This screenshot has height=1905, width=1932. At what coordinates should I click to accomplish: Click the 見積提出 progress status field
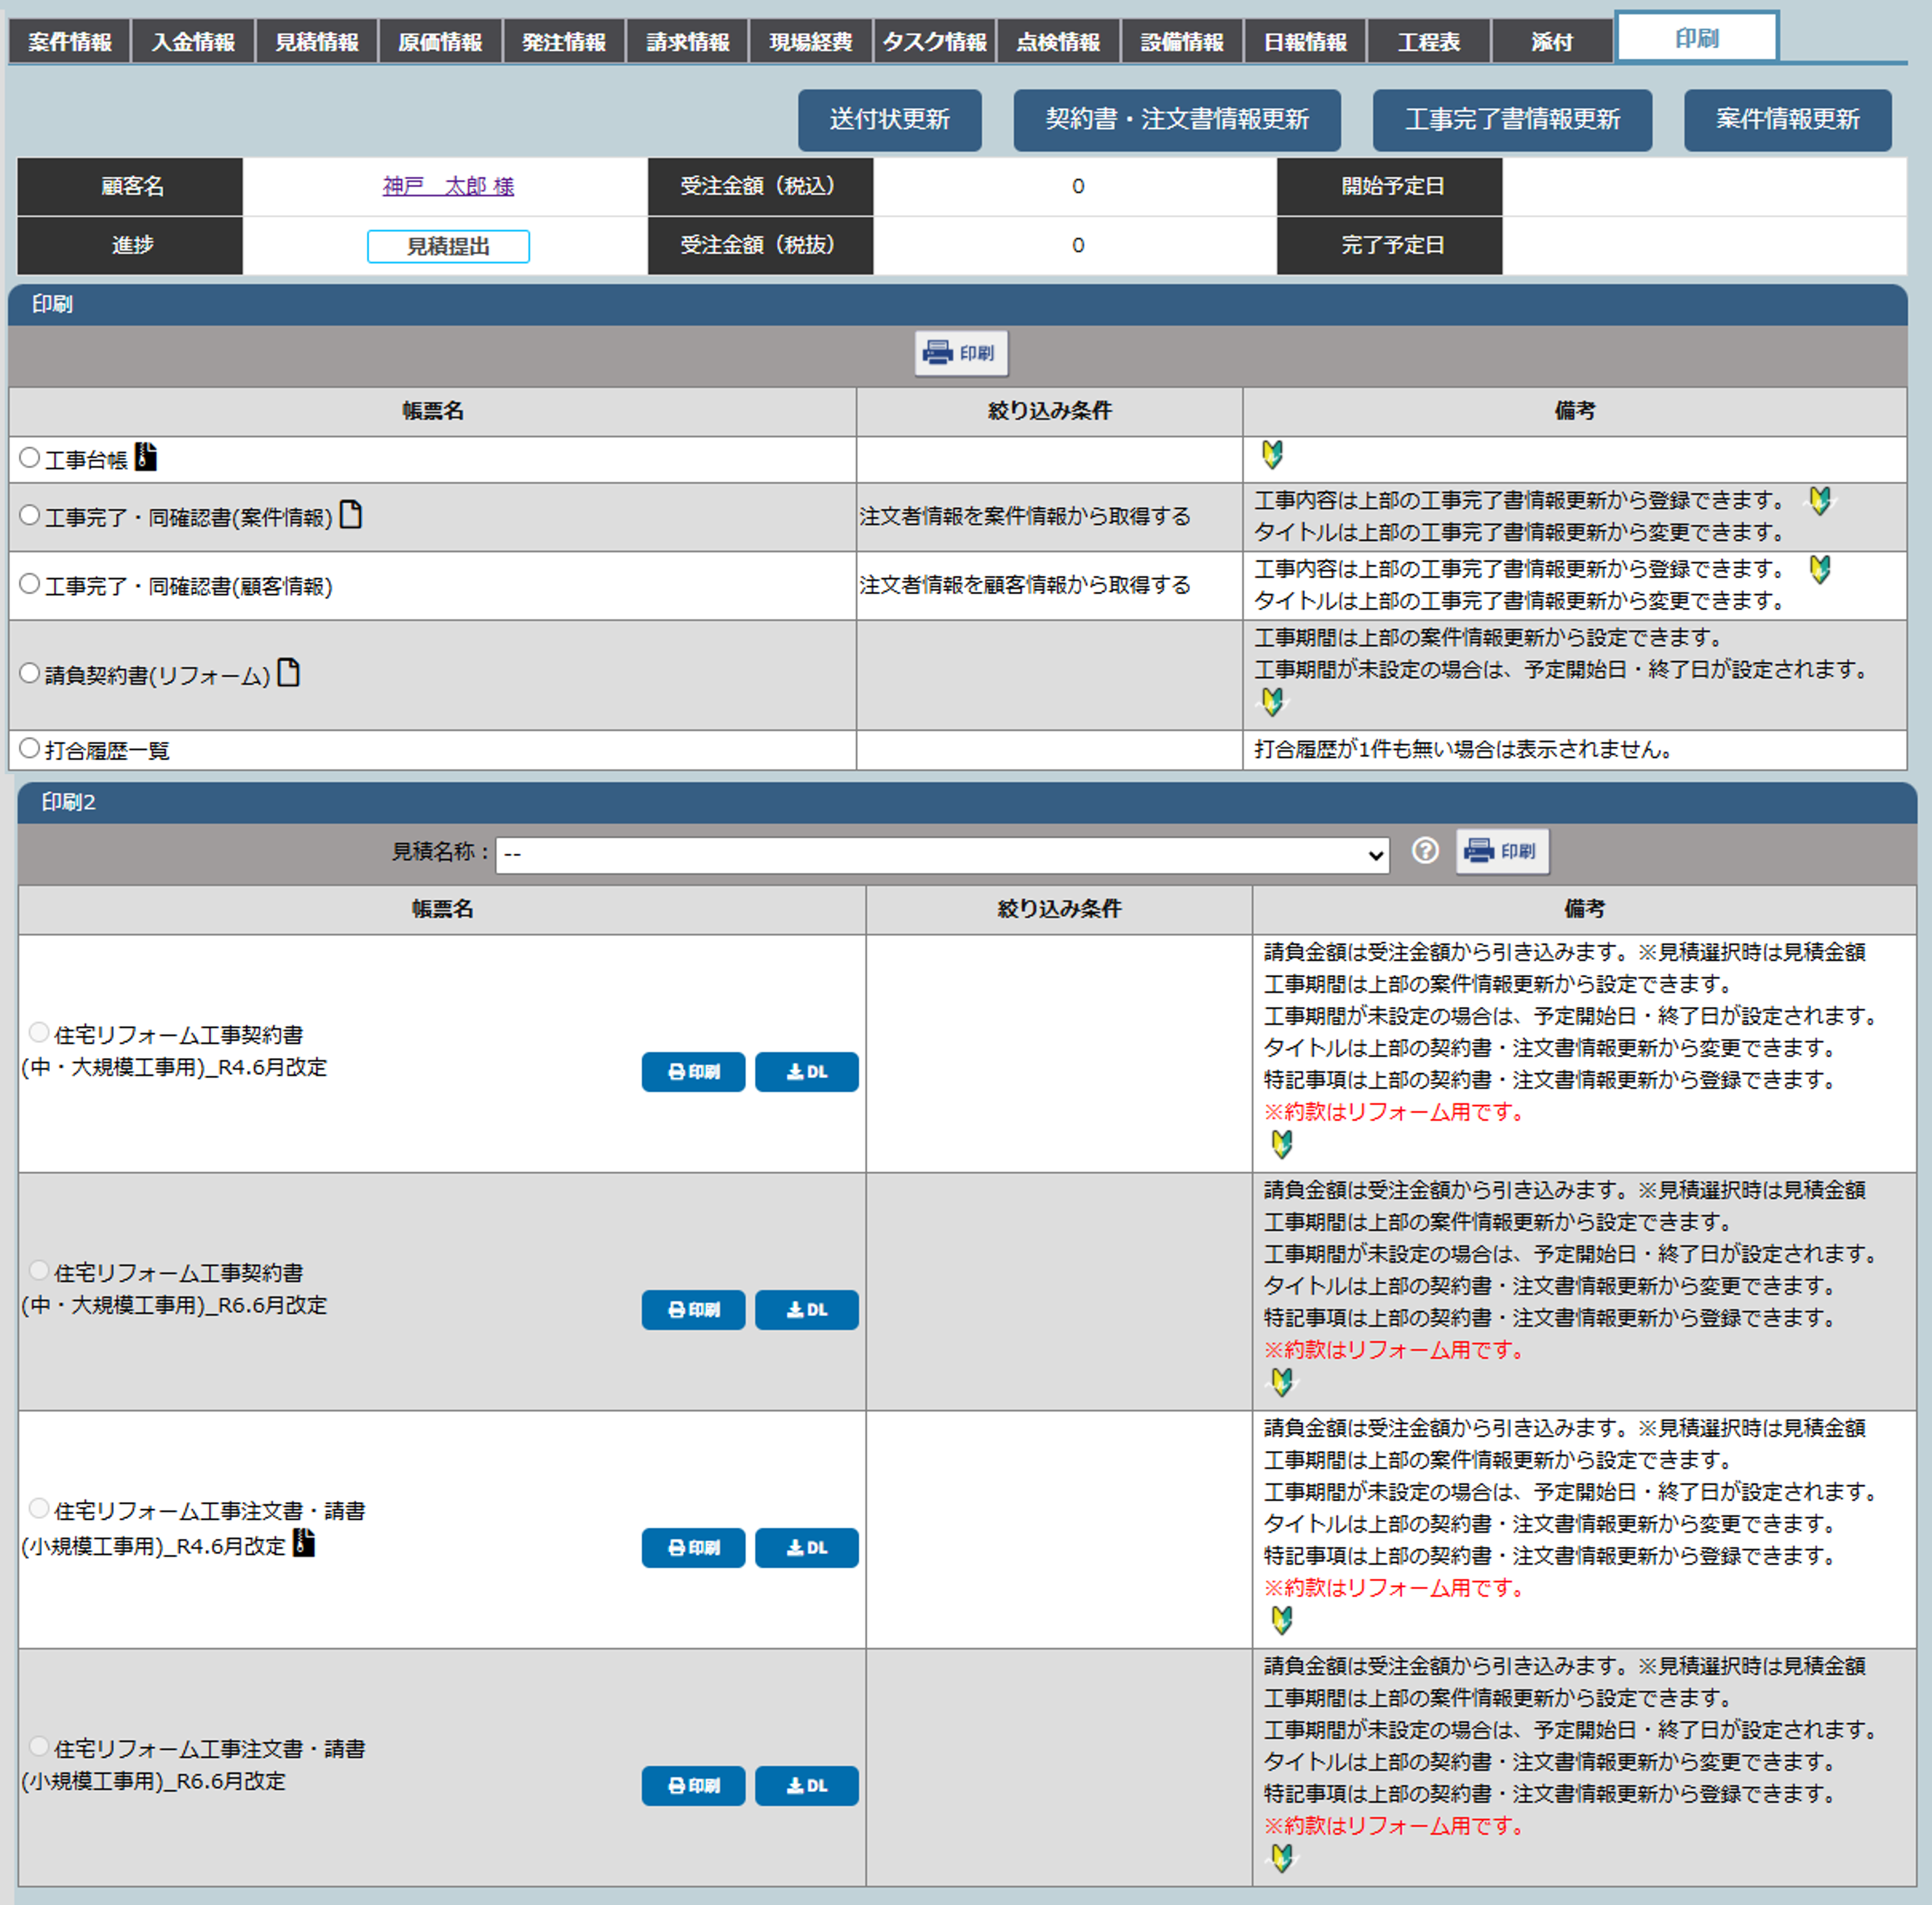click(x=448, y=246)
